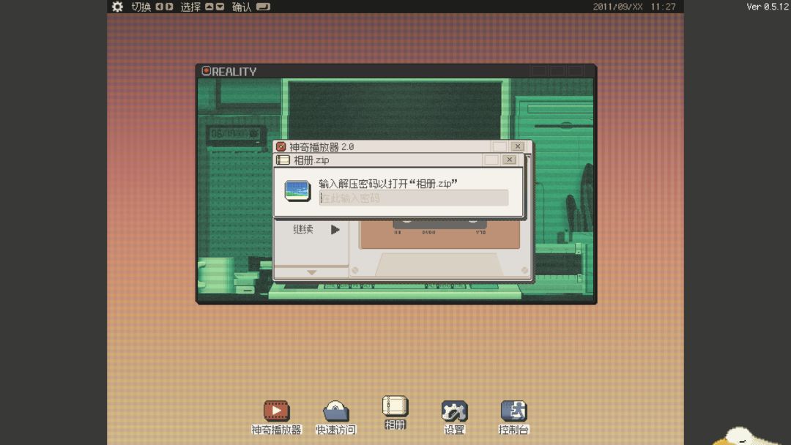The width and height of the screenshot is (791, 445).
Task: Click the 确认 enter key hint
Action: [x=263, y=7]
